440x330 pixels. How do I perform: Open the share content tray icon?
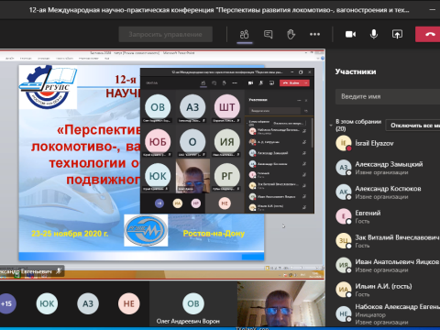click(x=397, y=34)
